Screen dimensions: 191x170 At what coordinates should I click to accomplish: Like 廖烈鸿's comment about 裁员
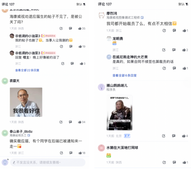pyautogui.click(x=185, y=30)
